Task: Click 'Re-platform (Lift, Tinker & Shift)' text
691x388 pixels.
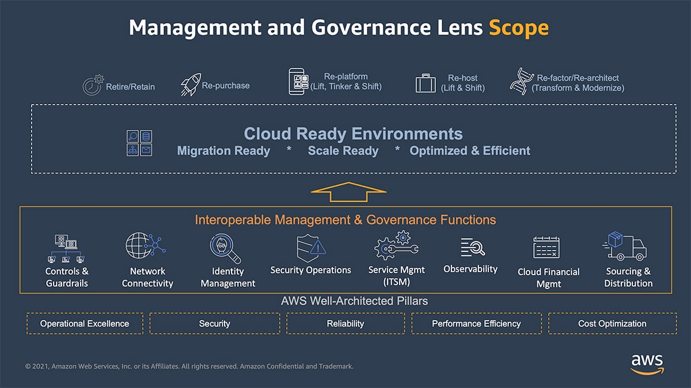Action: [x=345, y=82]
